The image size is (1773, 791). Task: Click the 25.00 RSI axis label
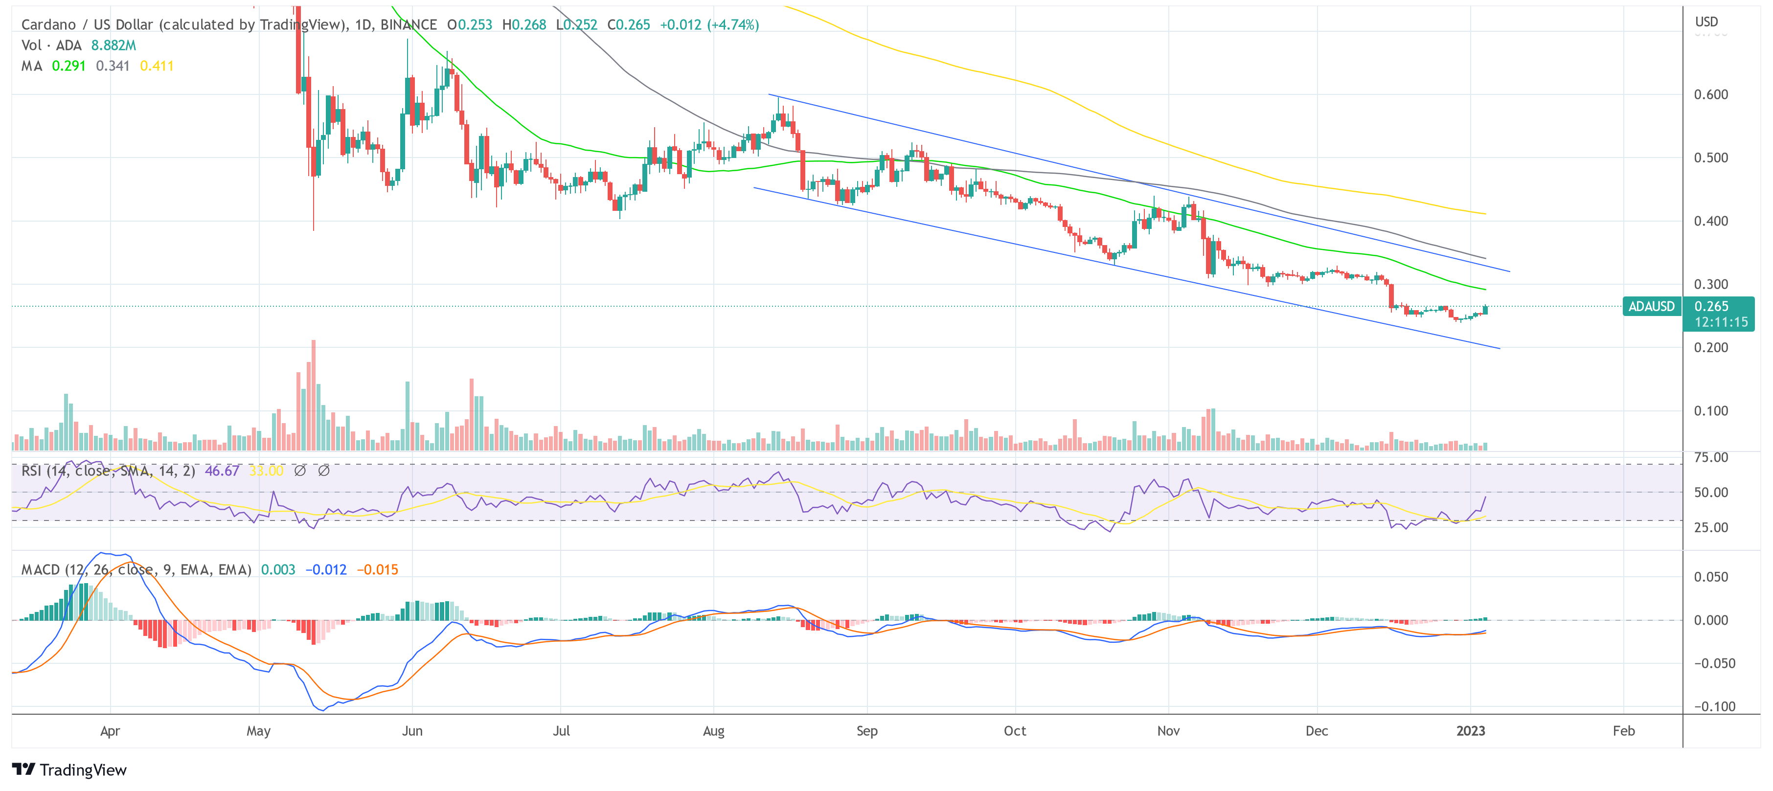tap(1711, 527)
